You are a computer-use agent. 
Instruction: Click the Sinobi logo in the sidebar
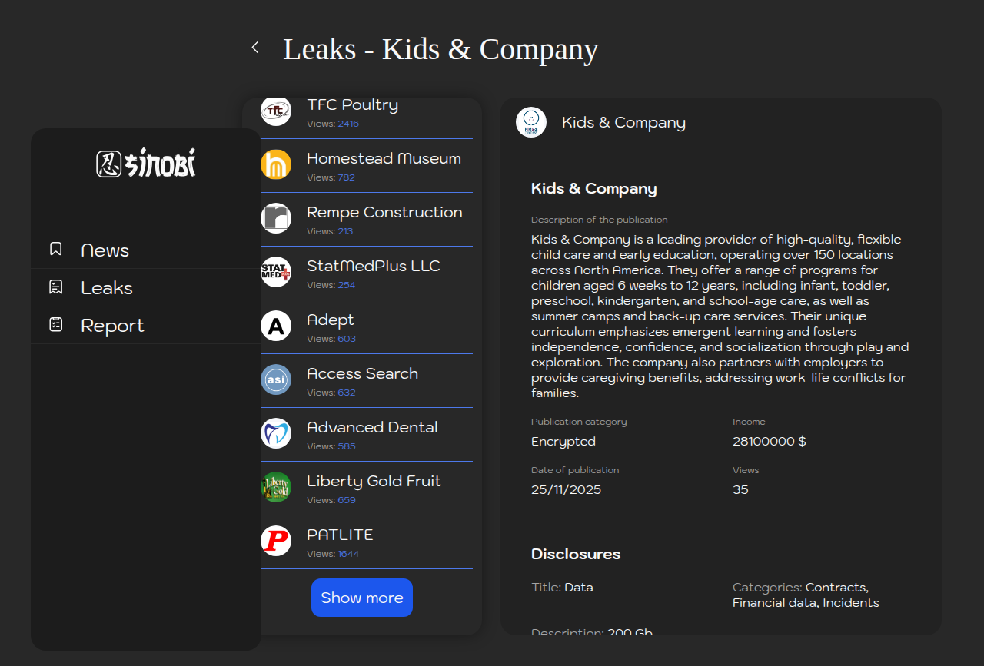(146, 164)
